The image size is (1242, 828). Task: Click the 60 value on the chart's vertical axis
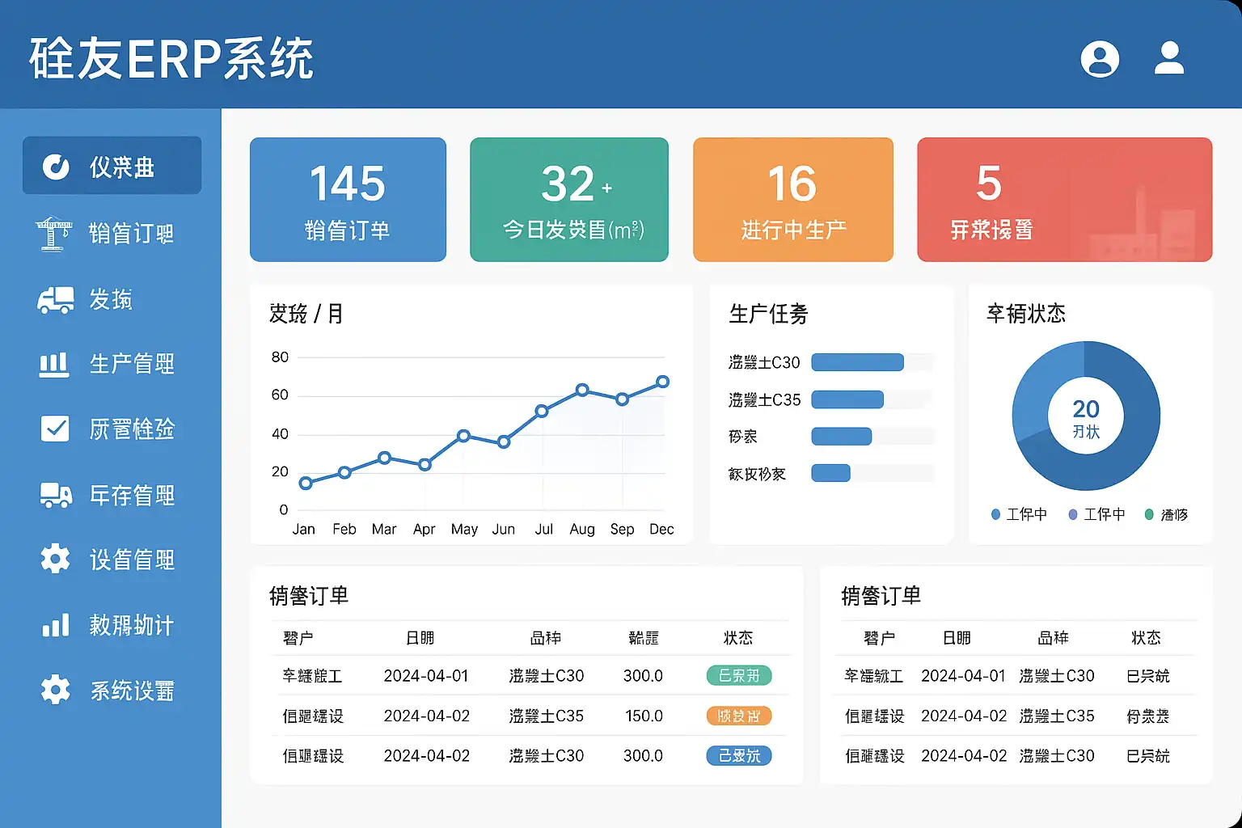click(280, 395)
